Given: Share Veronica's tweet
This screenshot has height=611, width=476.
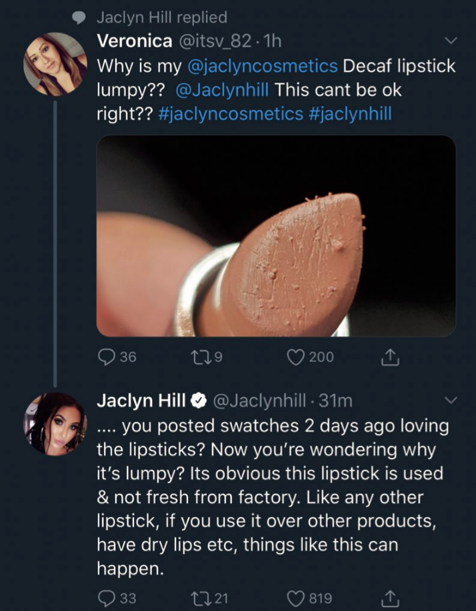Looking at the screenshot, I should (388, 358).
